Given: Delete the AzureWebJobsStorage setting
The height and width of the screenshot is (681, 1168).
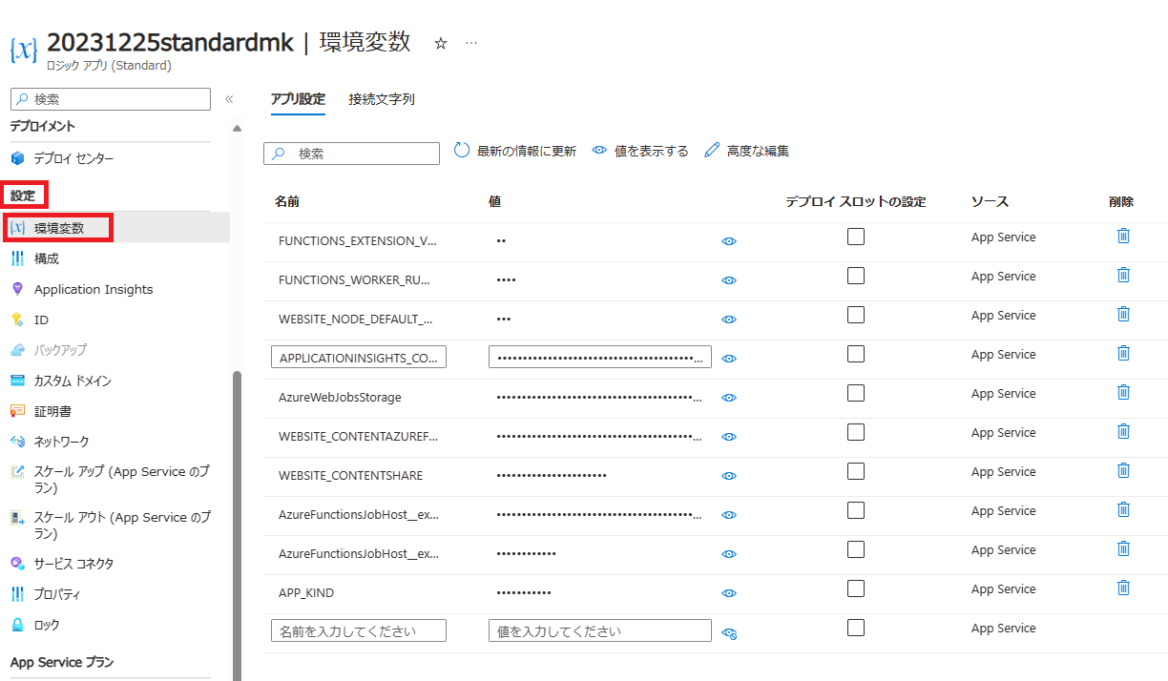Looking at the screenshot, I should 1123,392.
